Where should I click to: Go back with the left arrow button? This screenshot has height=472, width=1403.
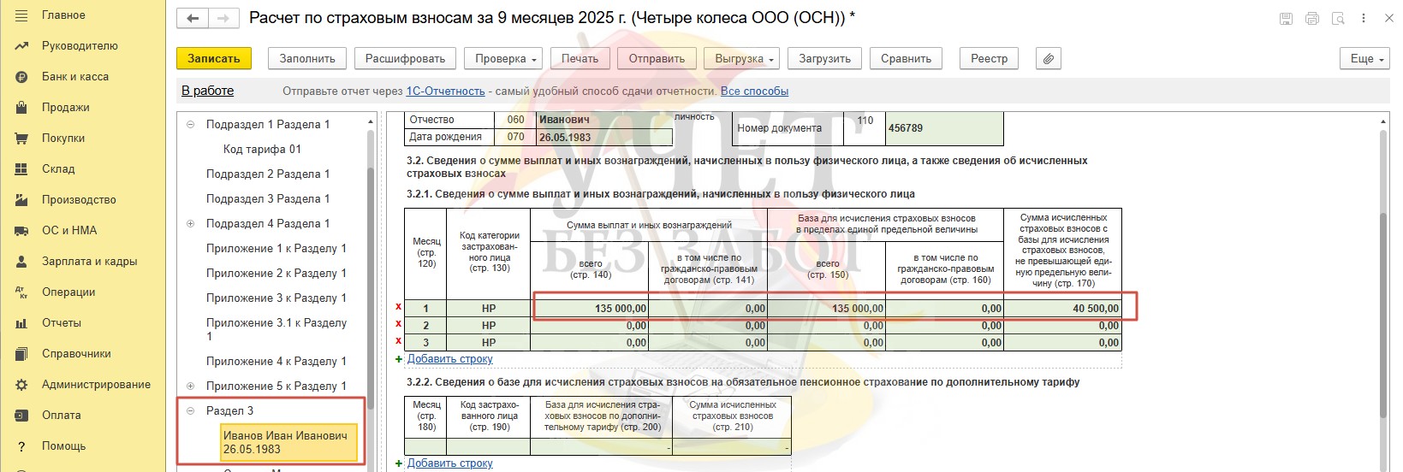coord(193,18)
